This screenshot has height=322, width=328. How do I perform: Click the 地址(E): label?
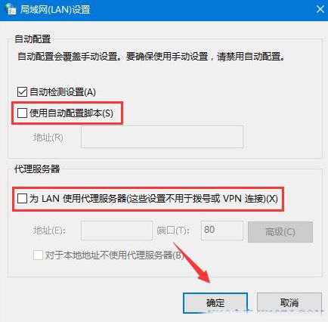pos(49,231)
